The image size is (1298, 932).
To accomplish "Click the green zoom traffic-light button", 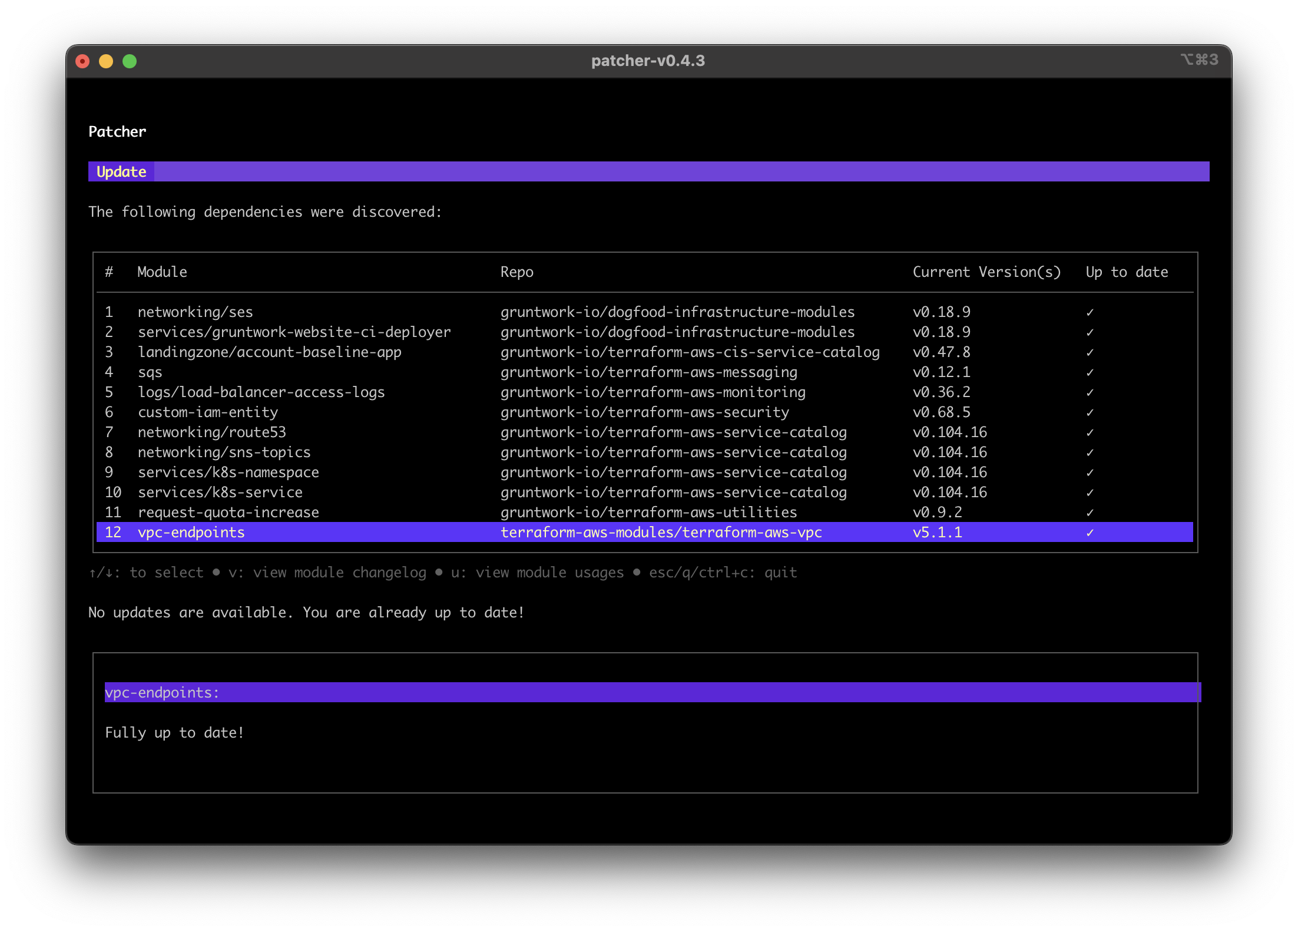I will pos(130,61).
